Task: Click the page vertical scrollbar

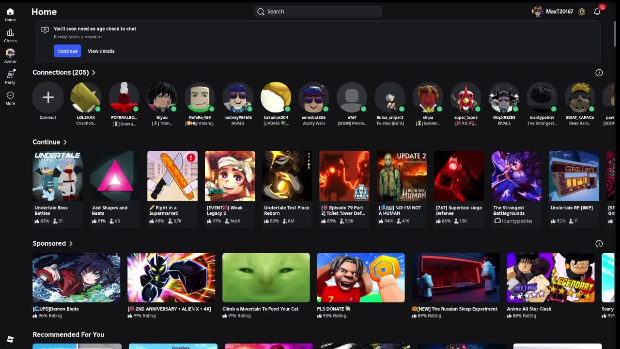Action: 616,33
